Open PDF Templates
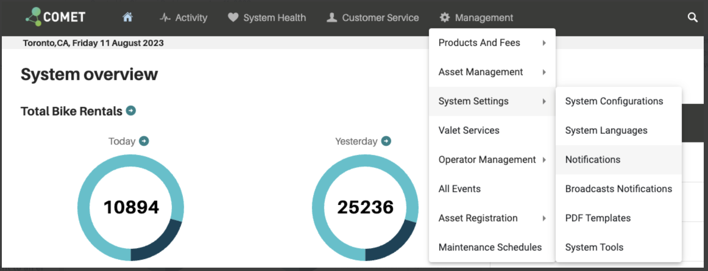Viewport: 708px width, 271px height. coord(619,218)
